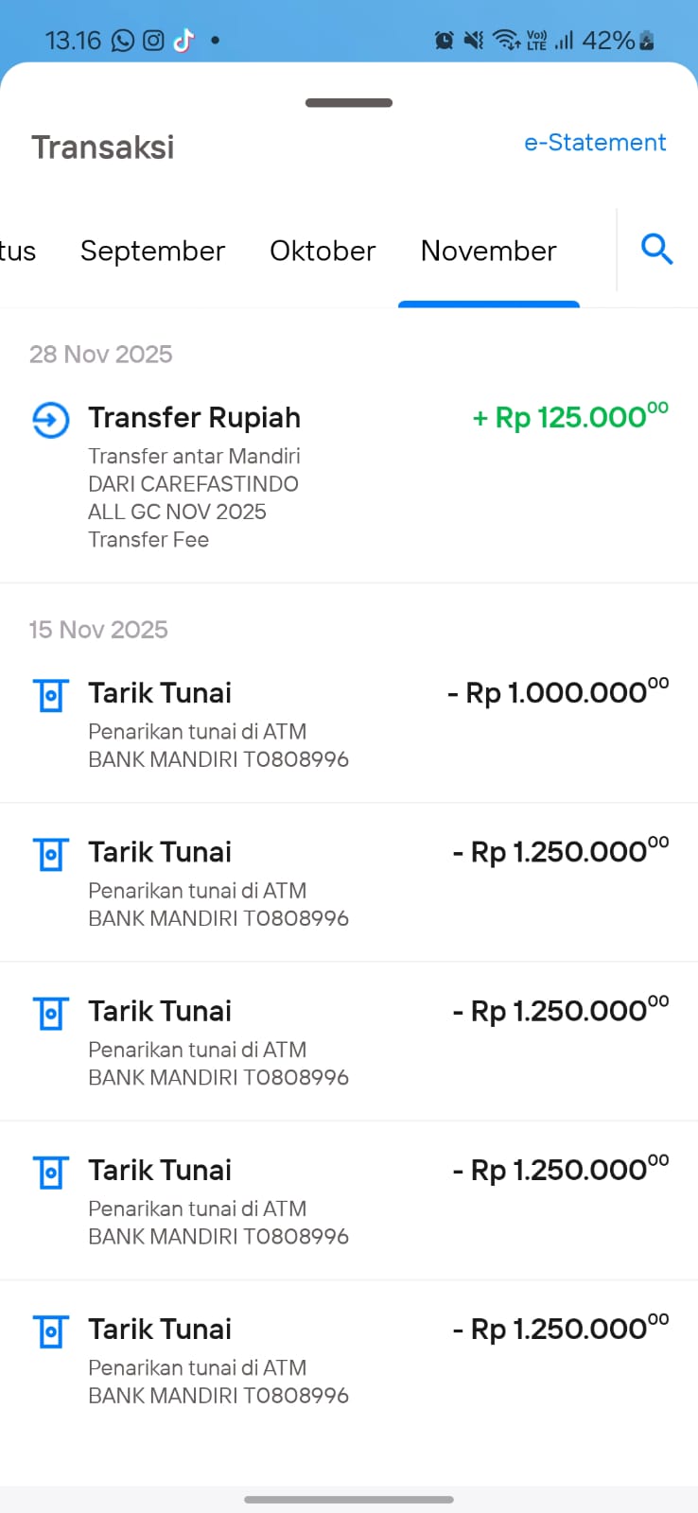
Task: Switch to the September tab
Action: tap(152, 251)
